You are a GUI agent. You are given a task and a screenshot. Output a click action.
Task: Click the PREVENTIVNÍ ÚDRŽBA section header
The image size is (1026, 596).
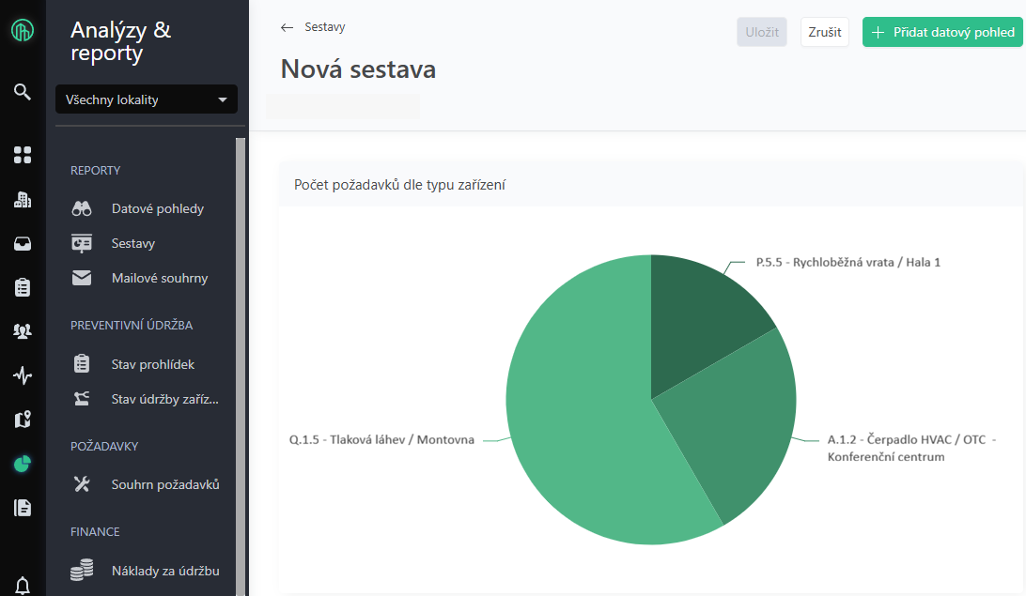[x=132, y=326]
